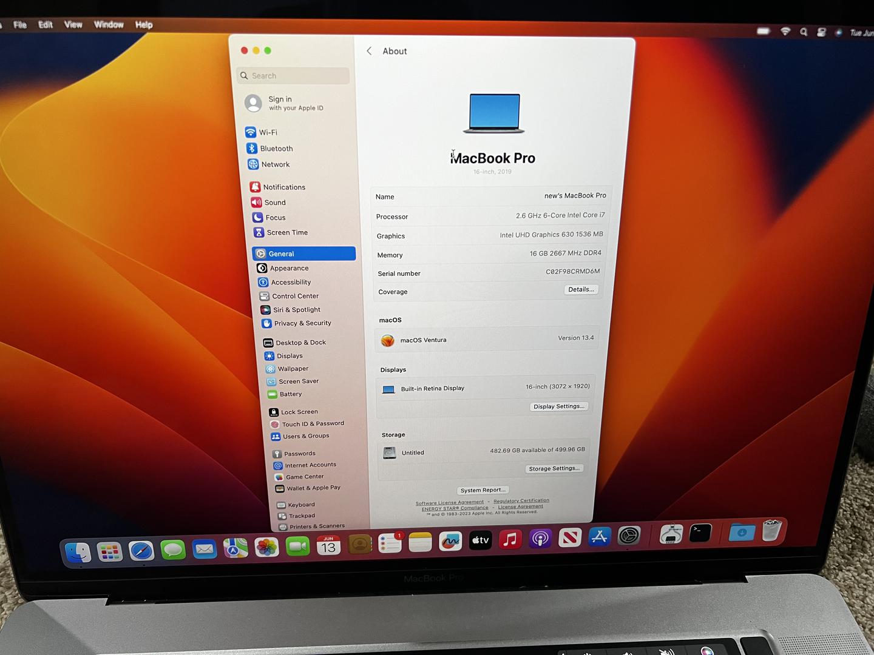Open the Window menu
Screen dimensions: 874x655
(x=109, y=25)
